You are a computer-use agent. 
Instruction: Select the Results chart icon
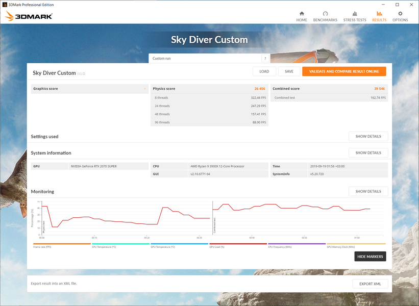(379, 14)
